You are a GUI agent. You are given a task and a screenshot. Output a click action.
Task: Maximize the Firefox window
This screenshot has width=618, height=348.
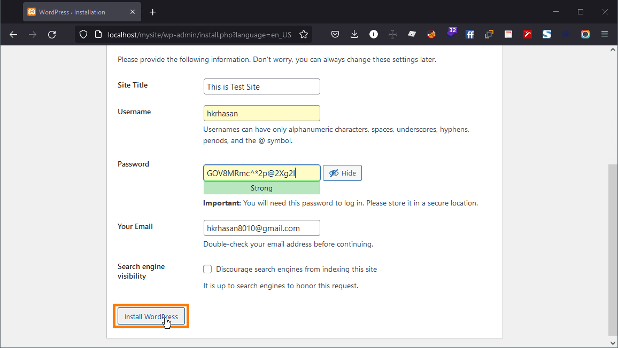point(581,12)
